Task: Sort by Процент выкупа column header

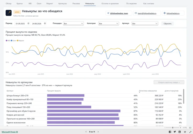Action: point(54,91)
